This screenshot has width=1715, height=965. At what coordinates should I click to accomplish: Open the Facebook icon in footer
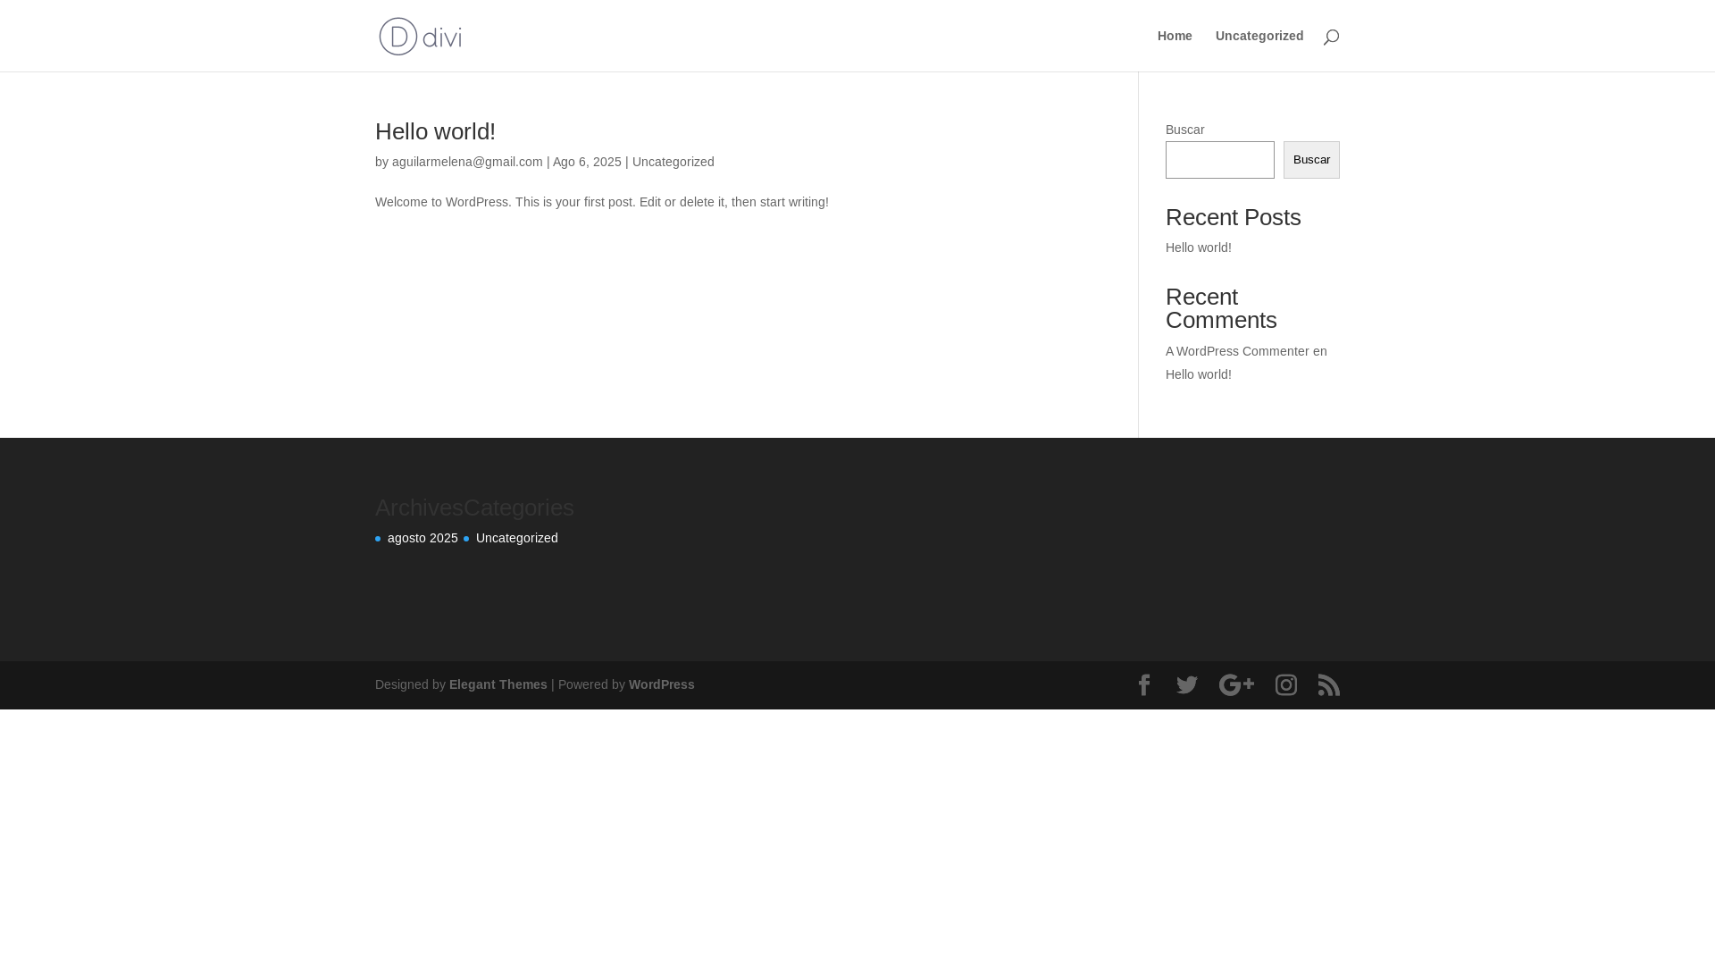pos(1144,684)
